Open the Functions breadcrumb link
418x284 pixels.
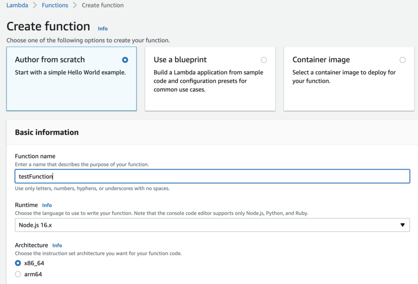pyautogui.click(x=55, y=5)
